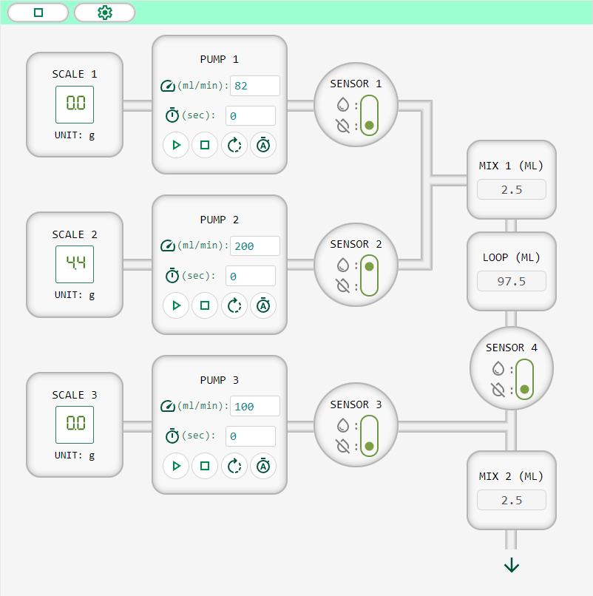The image size is (593, 596).
Task: Toggle the Sensor 1 liquid switch
Action: click(369, 115)
